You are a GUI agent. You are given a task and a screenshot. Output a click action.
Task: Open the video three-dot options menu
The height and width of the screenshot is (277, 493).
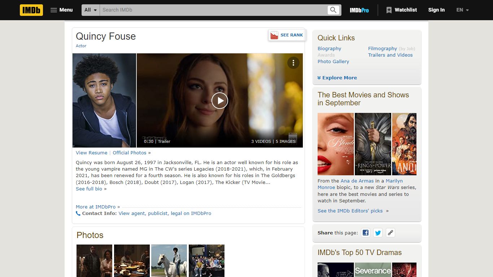pyautogui.click(x=293, y=63)
